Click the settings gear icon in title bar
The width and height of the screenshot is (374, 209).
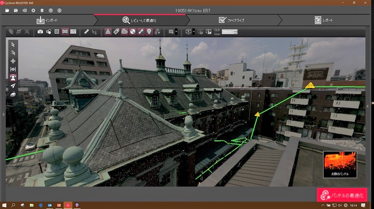coord(33,10)
